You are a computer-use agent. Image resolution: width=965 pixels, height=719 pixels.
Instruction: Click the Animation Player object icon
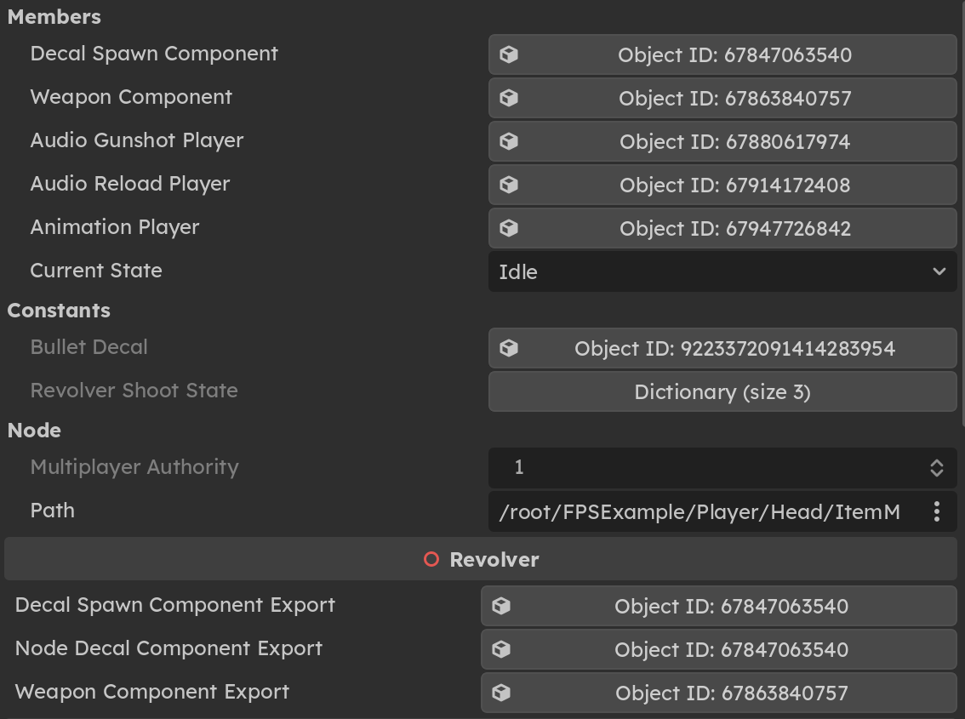(508, 228)
